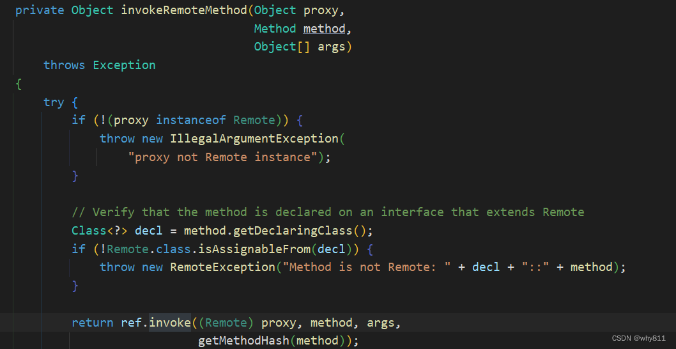Viewport: 676px width, 349px height.
Task: Click 'decl' in the 'Class<?> decl' declaration
Action: pyautogui.click(x=149, y=231)
